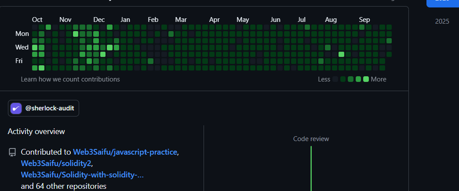The image size is (459, 191).
Task: Click the Less legend label
Action: [x=324, y=79]
